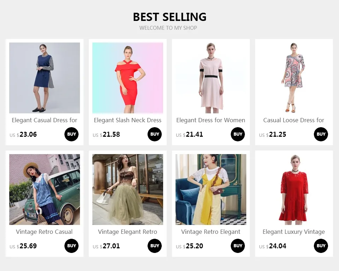
Task: Open 'Vintage Elegant Retro' product title
Action: tap(127, 232)
